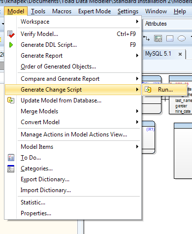The width and height of the screenshot is (192, 234).
Task: Click the green Generate DDL Script arrow icon
Action: 11,45
